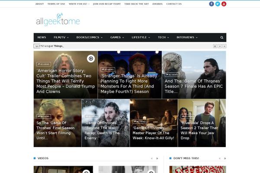260x173 pixels.
Task: Read Riverdale Season 2 trailer article
Action: pyautogui.click(x=199, y=131)
